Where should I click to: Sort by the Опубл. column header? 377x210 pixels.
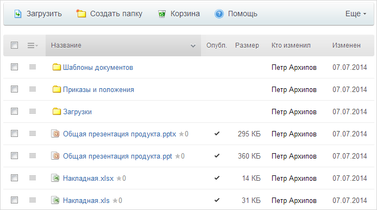tap(217, 45)
